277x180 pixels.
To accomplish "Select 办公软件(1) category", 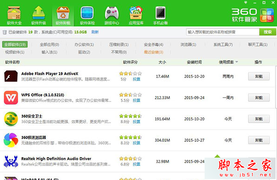I will [x=84, y=45].
